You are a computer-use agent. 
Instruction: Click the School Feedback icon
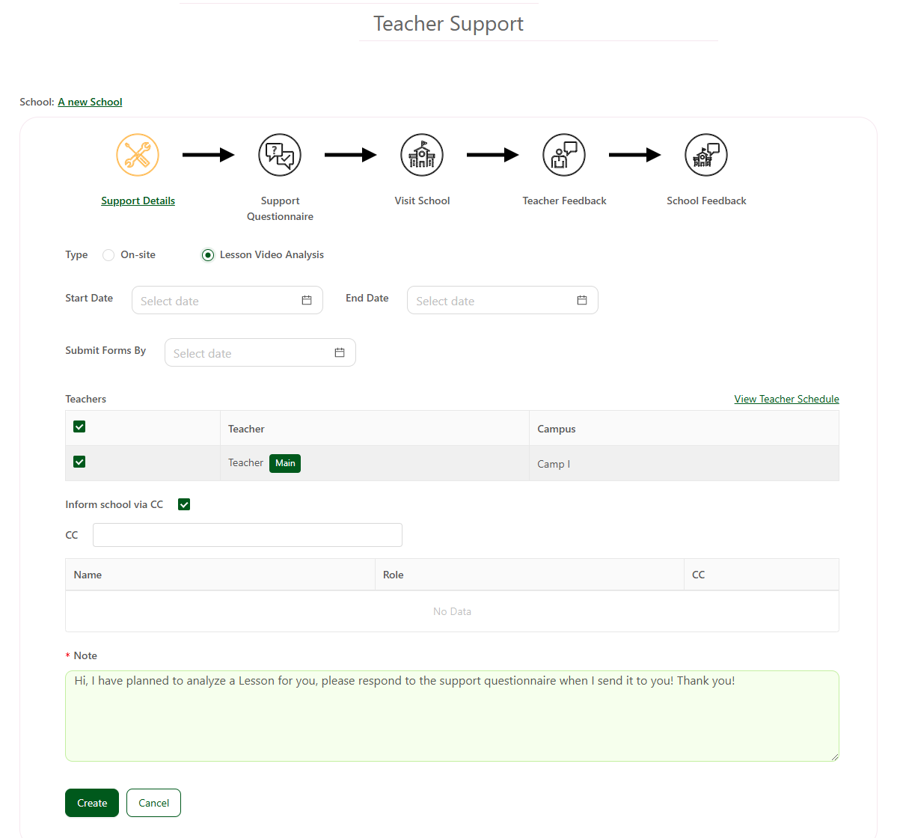[x=706, y=155]
